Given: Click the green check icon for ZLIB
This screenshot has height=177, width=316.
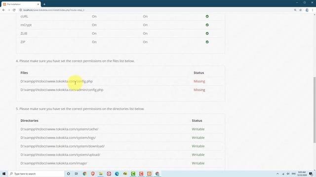Looking at the screenshot, I should click(207, 33).
